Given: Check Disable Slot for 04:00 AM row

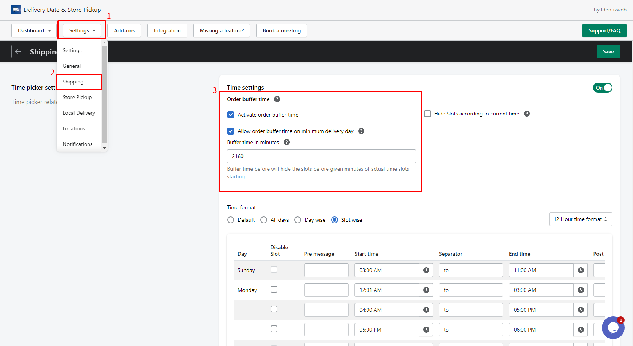Looking at the screenshot, I should tap(274, 309).
